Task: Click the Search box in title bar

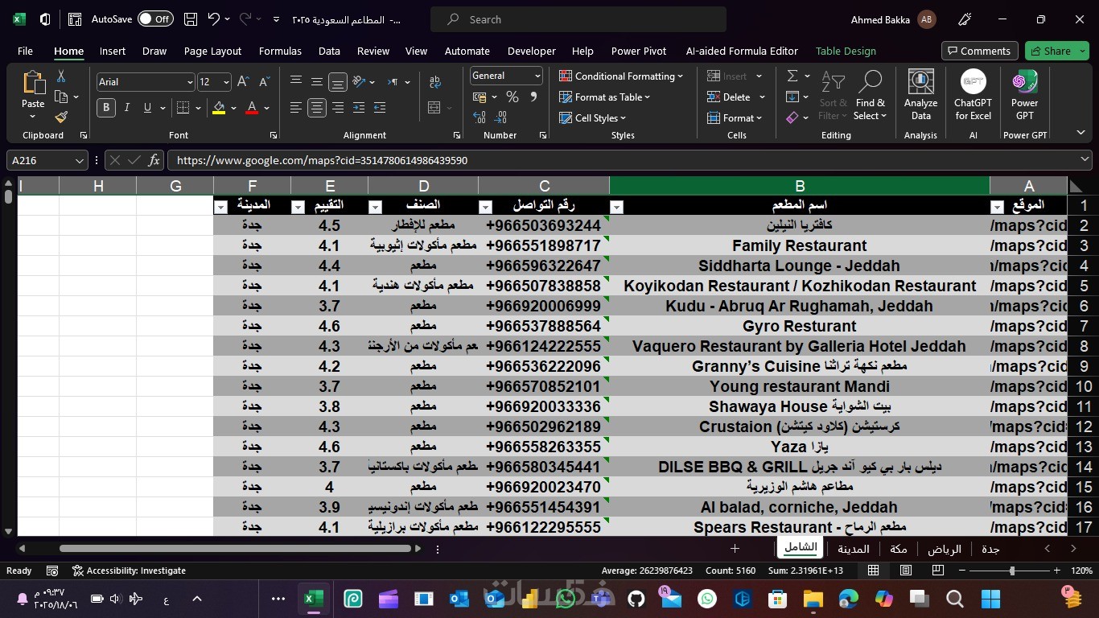Action: pyautogui.click(x=578, y=19)
